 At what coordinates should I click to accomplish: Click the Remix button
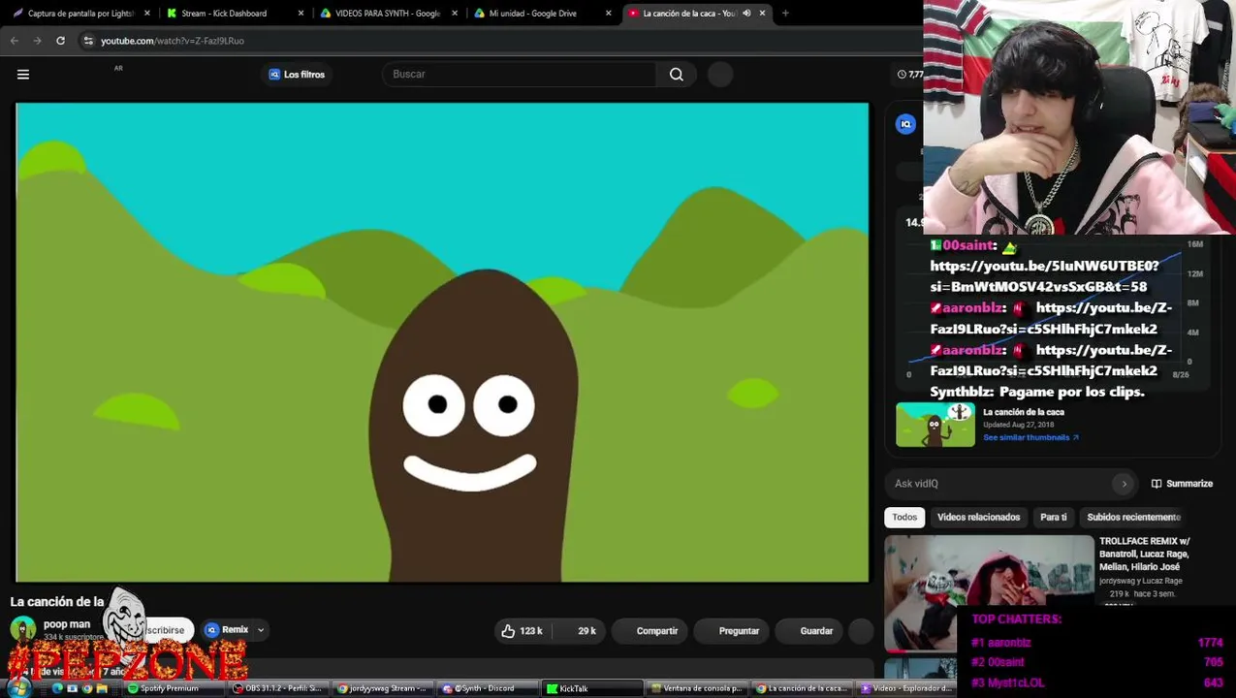(x=229, y=630)
